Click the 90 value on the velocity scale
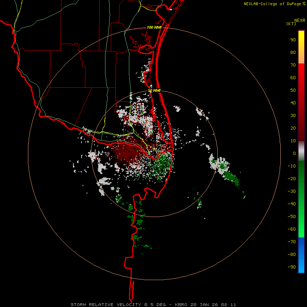Image resolution: width=307 pixels, height=307 pixels. 293,40
